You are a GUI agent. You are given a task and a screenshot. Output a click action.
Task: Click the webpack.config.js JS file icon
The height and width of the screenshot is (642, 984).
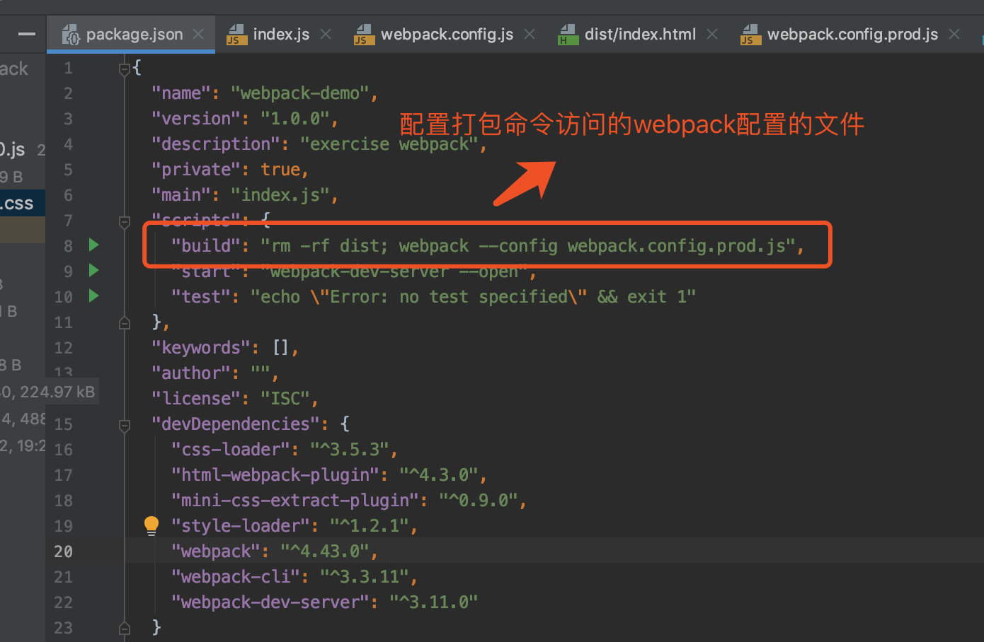[x=364, y=35]
